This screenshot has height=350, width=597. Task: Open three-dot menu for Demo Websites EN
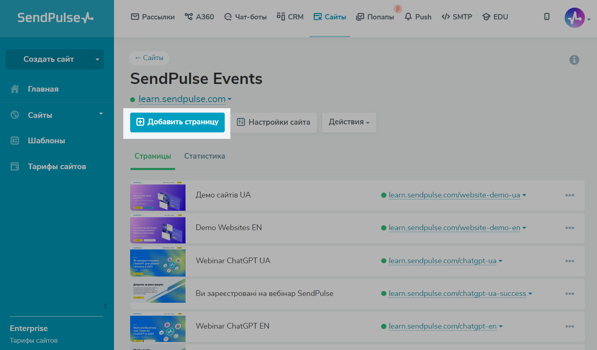(570, 228)
